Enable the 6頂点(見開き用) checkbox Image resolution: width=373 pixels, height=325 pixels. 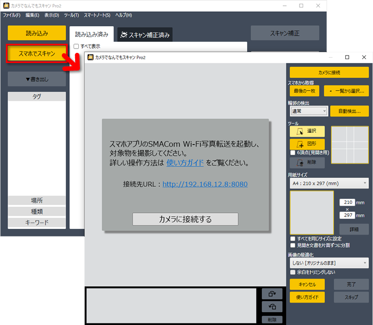tap(293, 153)
